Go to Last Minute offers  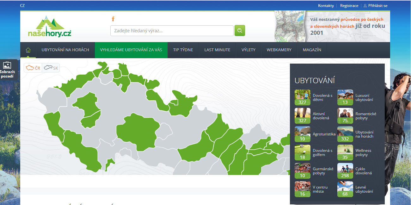[x=217, y=50]
